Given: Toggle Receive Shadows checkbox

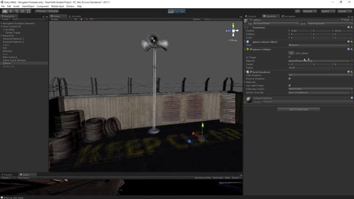Looking at the screenshot, I should pos(289,78).
